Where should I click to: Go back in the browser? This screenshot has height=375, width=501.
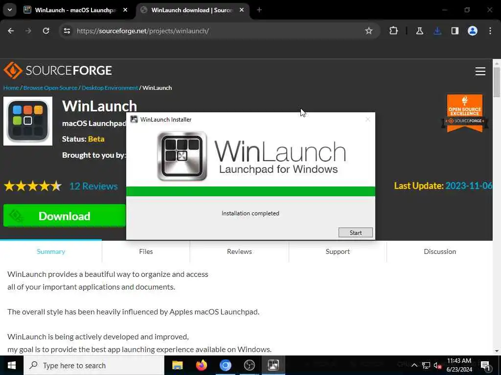point(11,31)
